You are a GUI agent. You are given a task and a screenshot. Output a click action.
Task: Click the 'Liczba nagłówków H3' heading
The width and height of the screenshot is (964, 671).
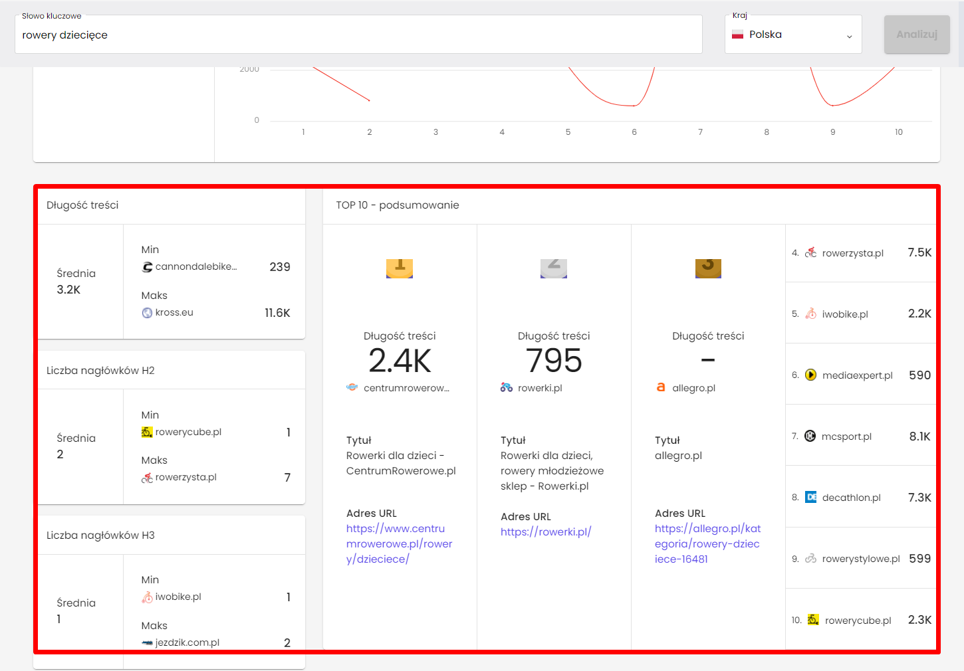100,535
